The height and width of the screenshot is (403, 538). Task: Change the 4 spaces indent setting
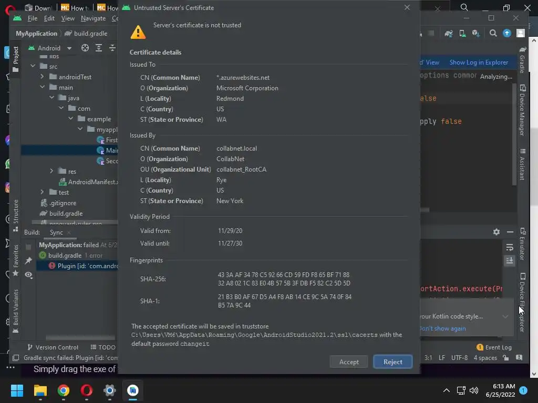coord(485,358)
